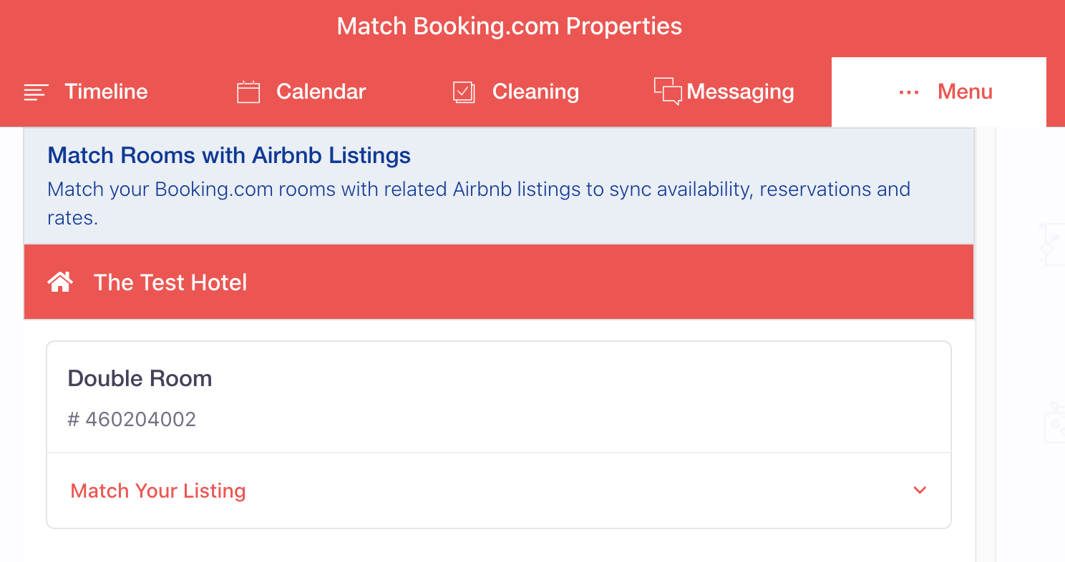Click the faint icon at lower right edge
The image size is (1065, 562).
pyautogui.click(x=1054, y=422)
